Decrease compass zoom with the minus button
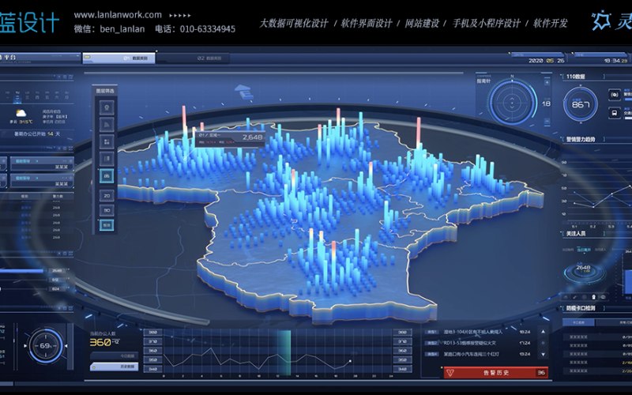 [x=547, y=121]
